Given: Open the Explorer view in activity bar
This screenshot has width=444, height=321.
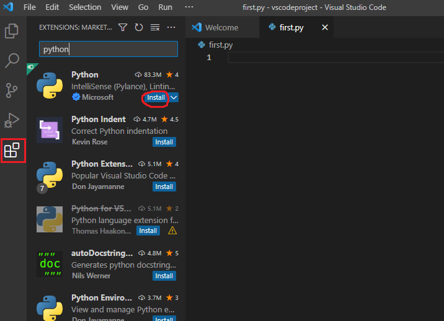Looking at the screenshot, I should tap(12, 30).
